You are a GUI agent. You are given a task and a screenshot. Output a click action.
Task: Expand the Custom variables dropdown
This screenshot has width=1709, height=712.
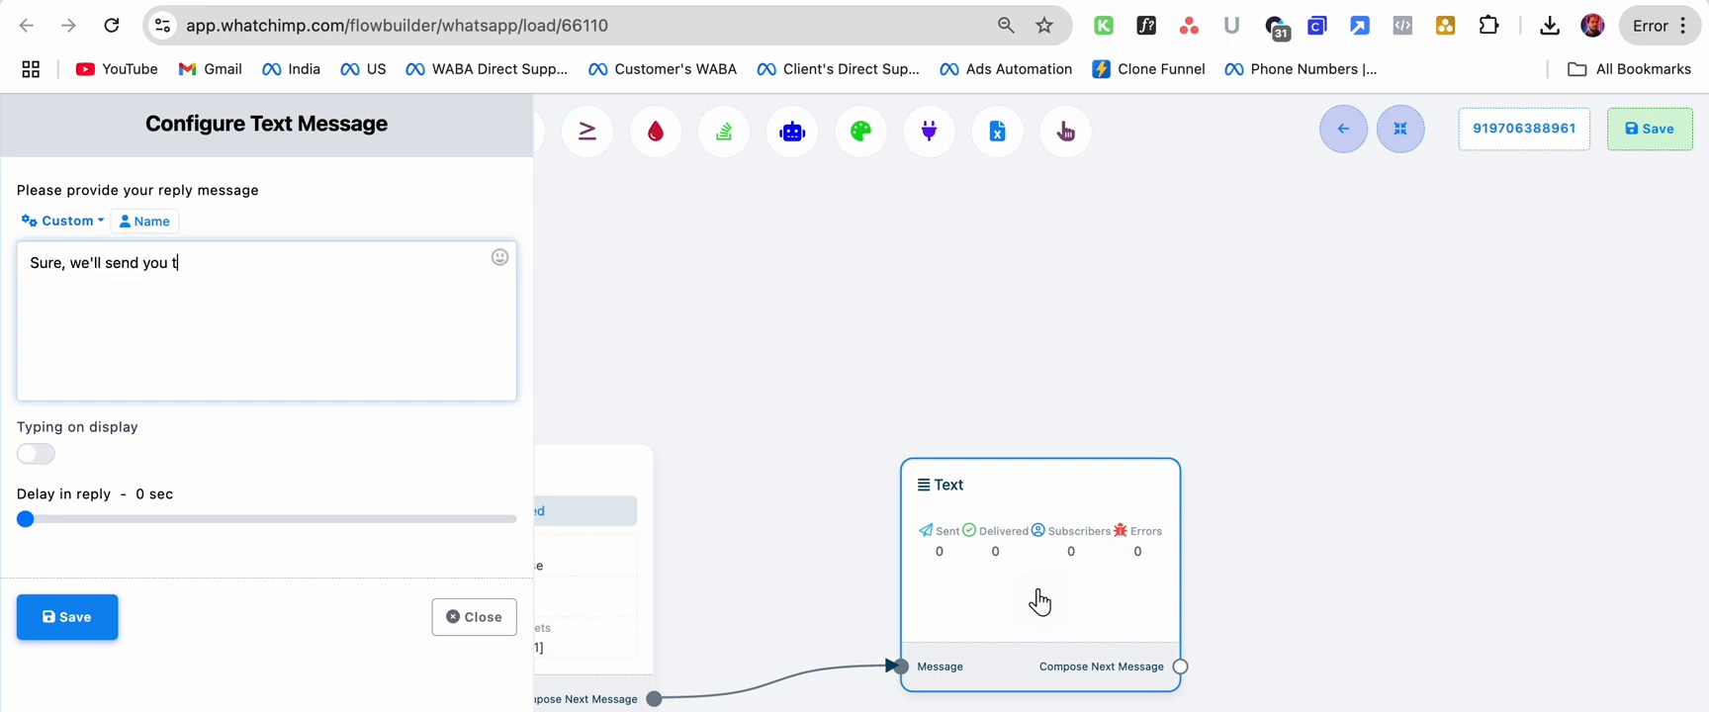coord(62,221)
